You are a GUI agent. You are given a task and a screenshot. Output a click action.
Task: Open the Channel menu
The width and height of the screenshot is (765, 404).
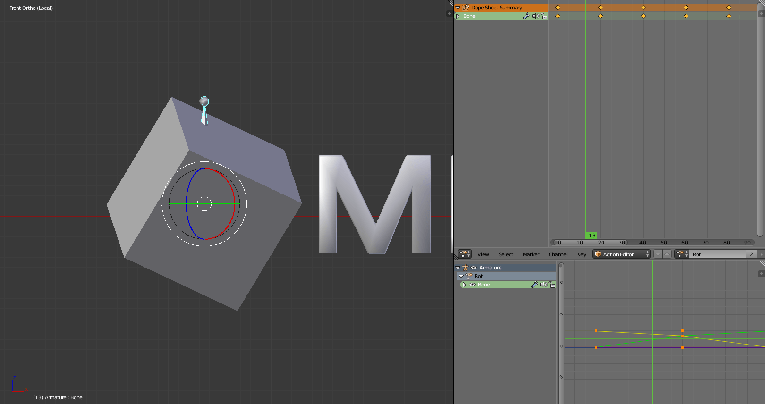click(x=558, y=254)
